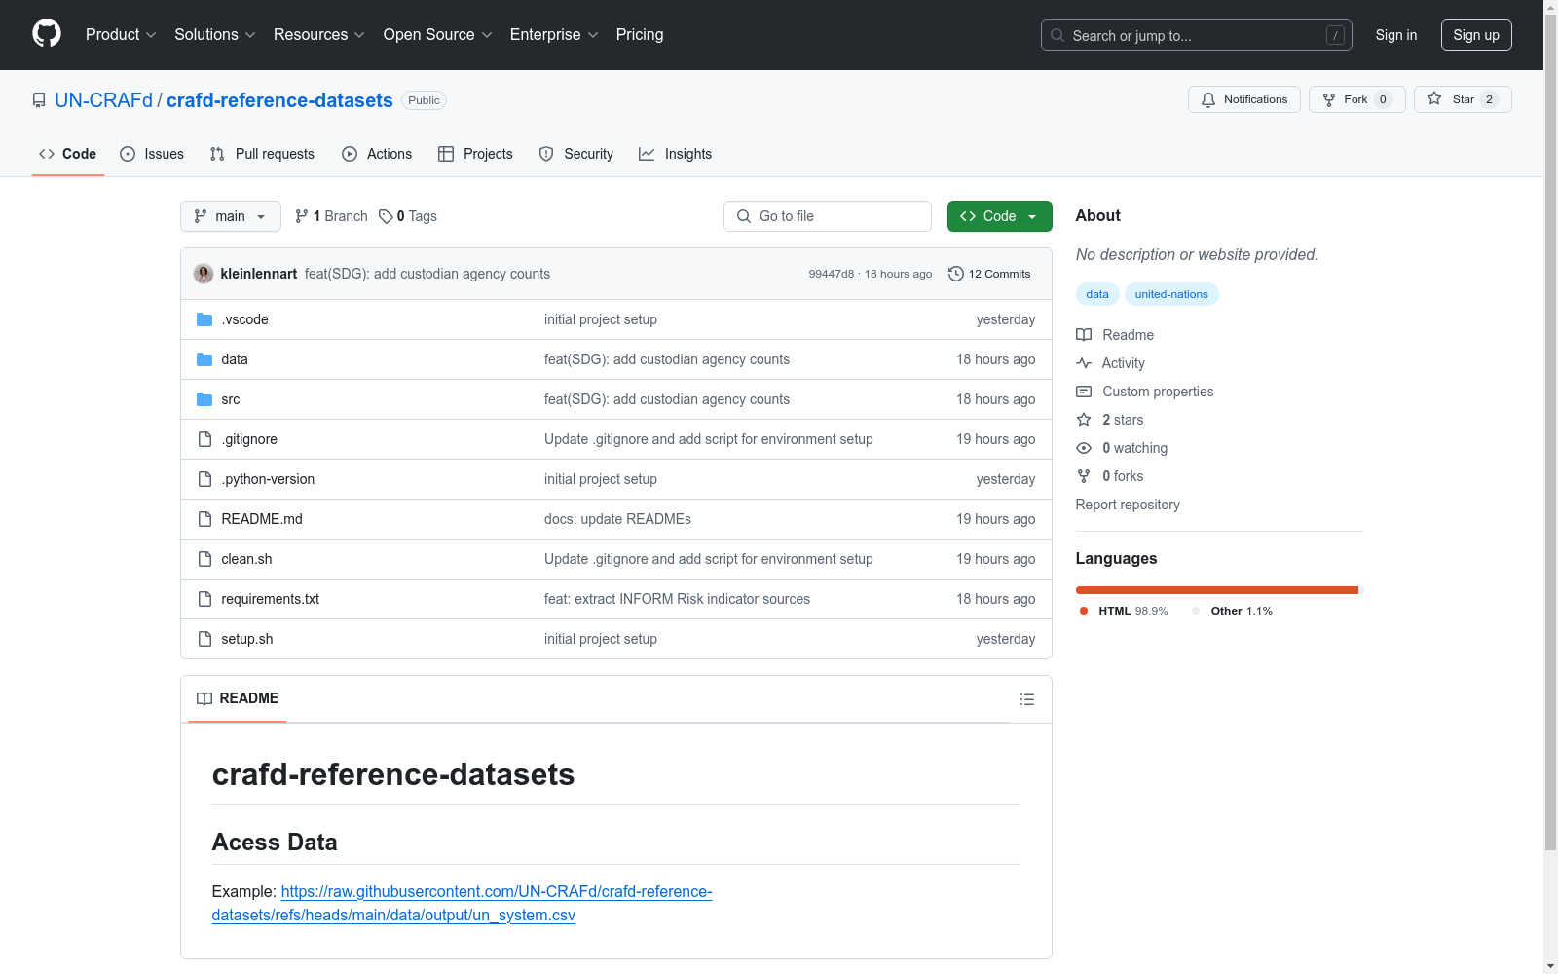Click the GitHub logo icon

pos(47,34)
